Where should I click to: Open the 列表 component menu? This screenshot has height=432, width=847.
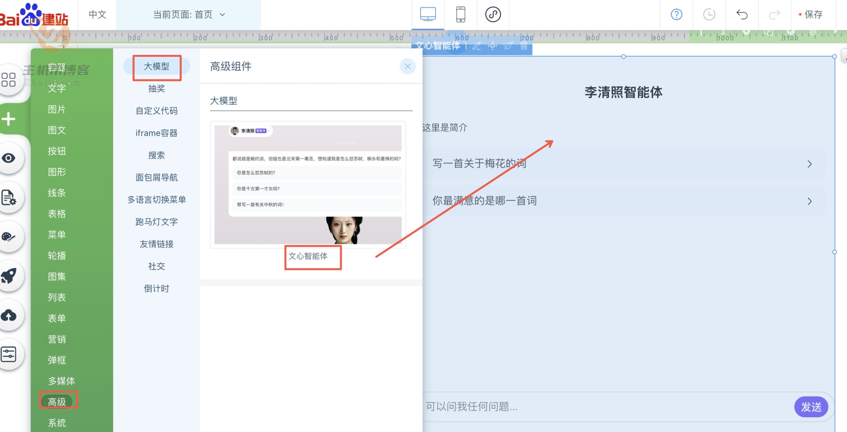tap(57, 297)
